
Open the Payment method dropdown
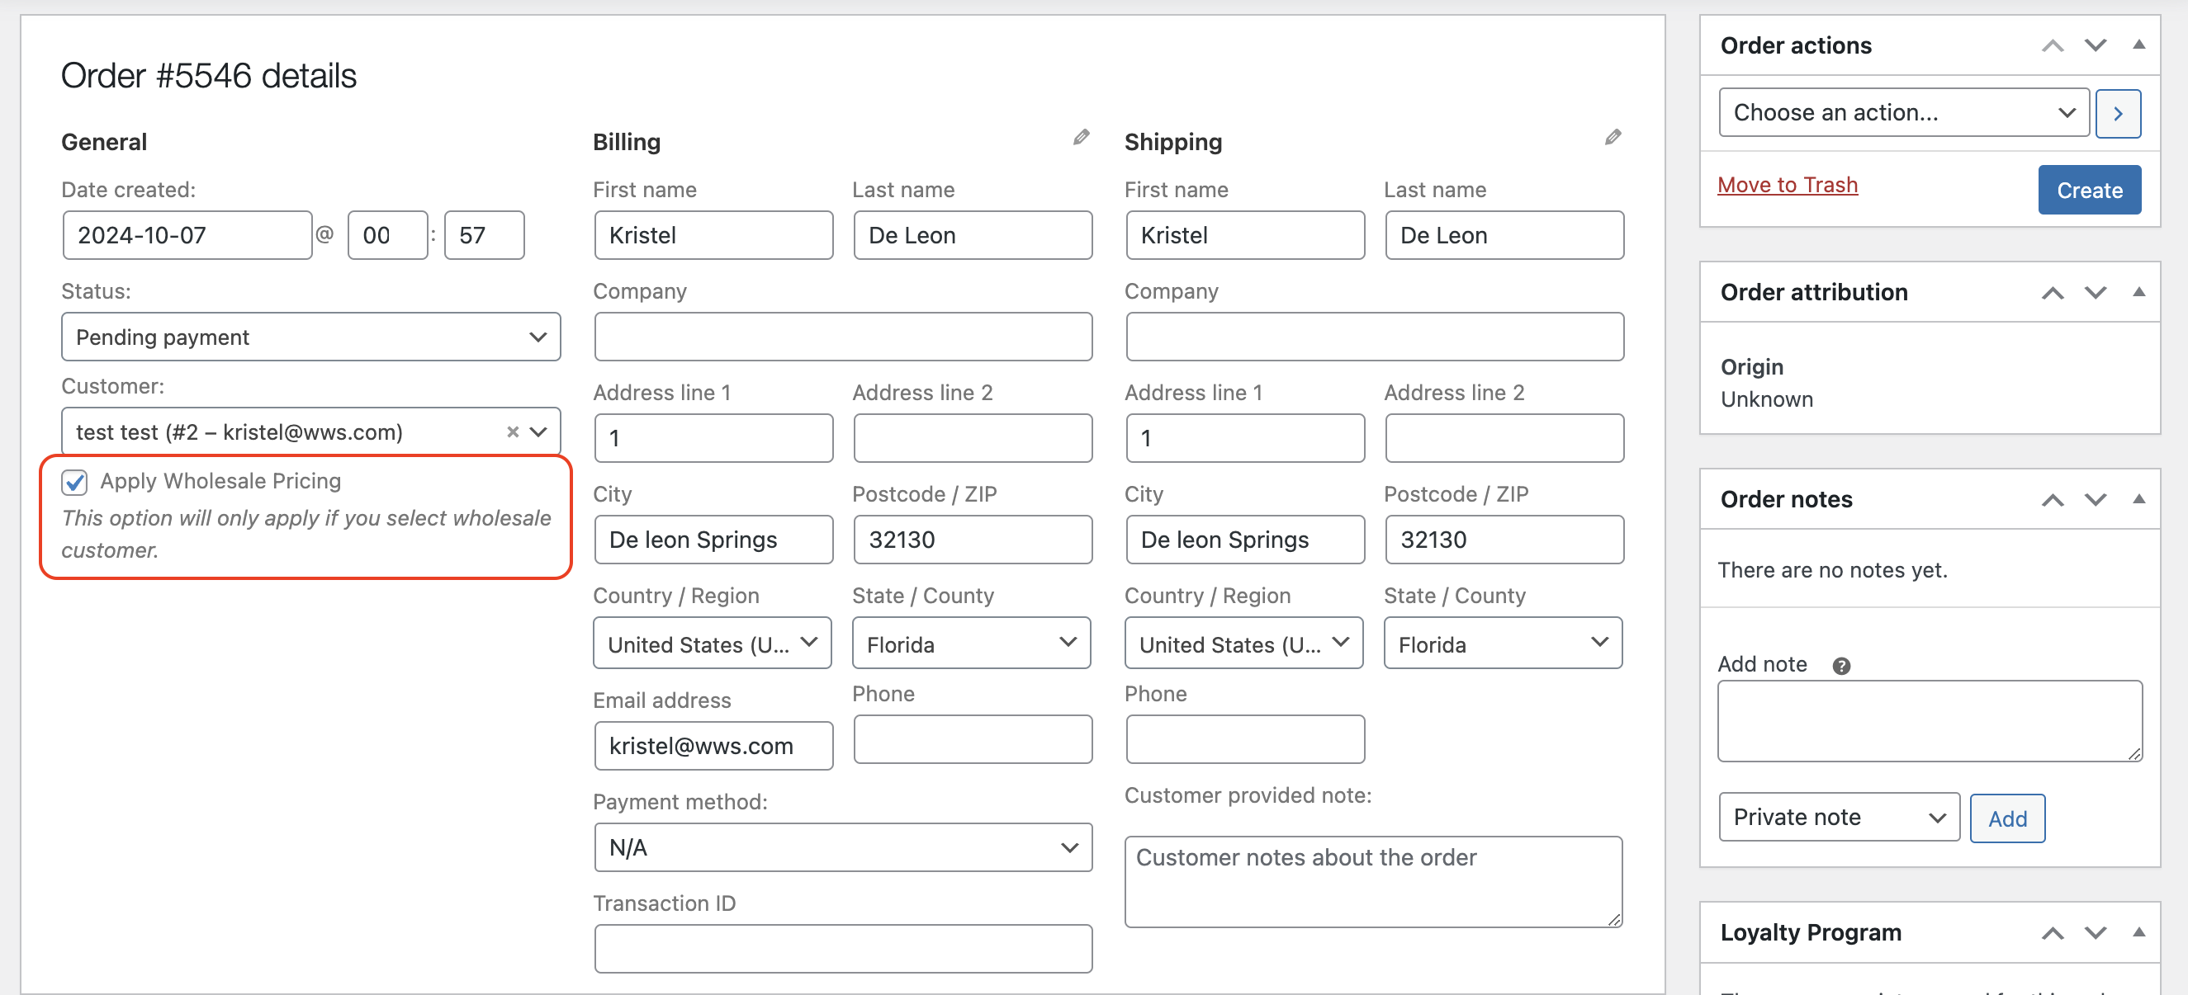842,846
